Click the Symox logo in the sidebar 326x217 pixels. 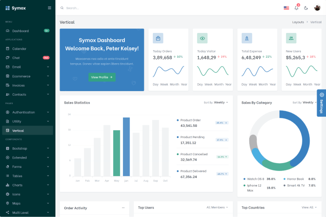coord(15,8)
